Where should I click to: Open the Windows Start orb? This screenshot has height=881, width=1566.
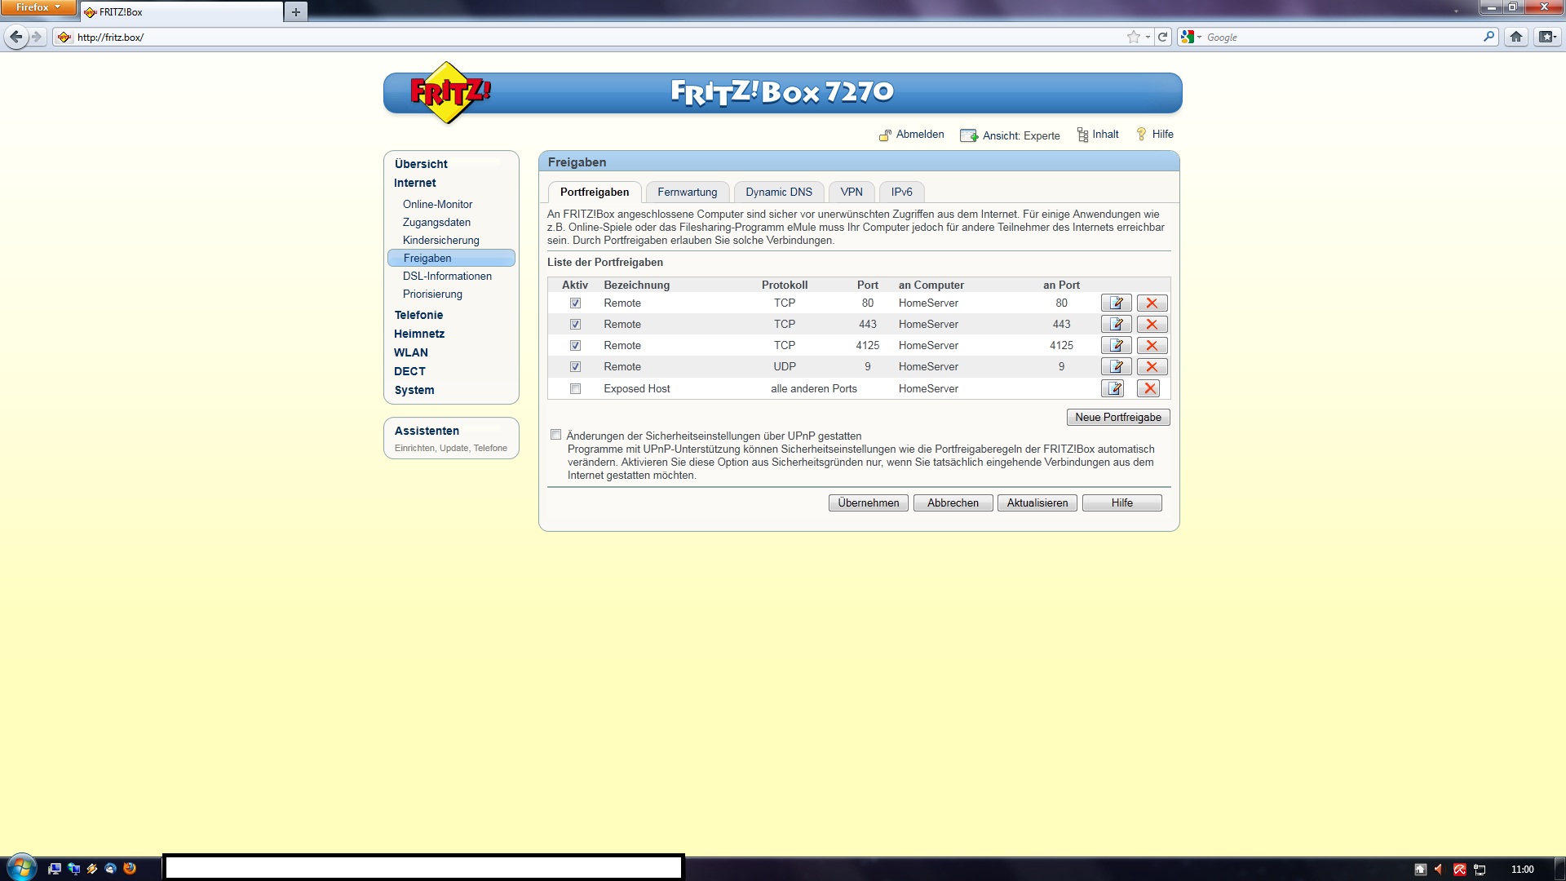pos(21,867)
